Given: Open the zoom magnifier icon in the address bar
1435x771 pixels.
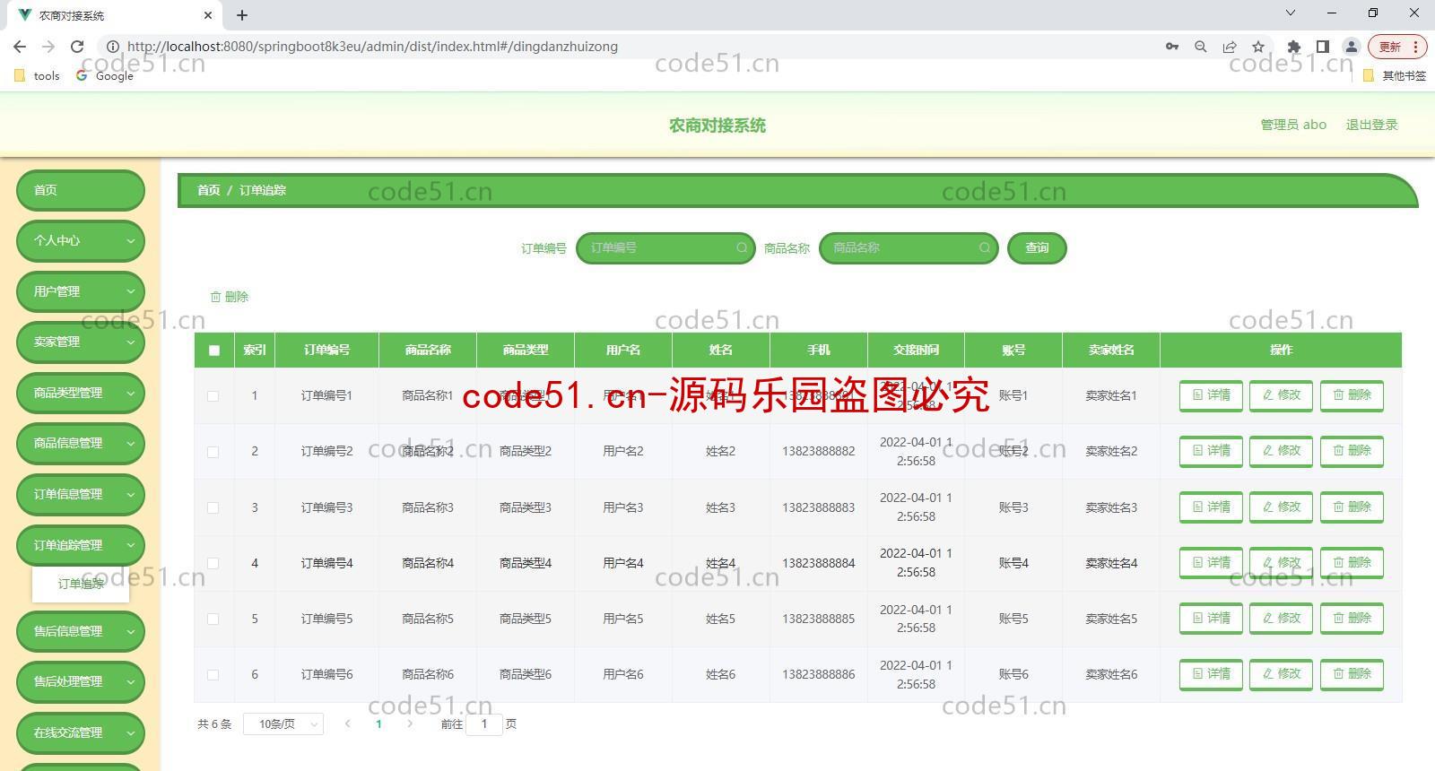Looking at the screenshot, I should tap(1201, 47).
